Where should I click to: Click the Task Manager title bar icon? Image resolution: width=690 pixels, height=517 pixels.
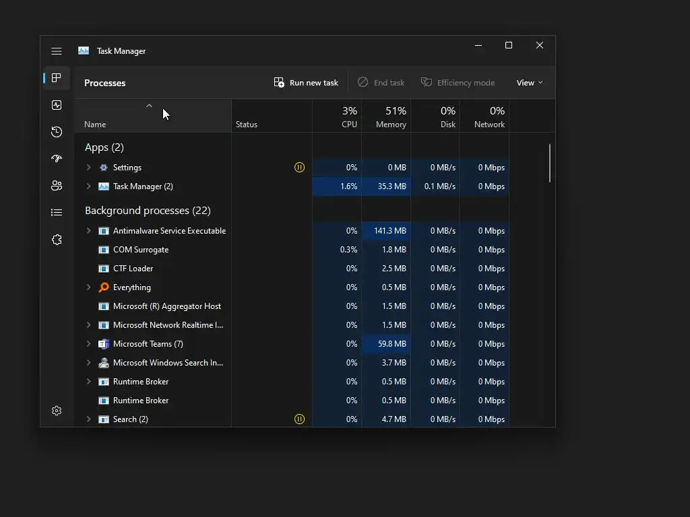click(x=84, y=50)
